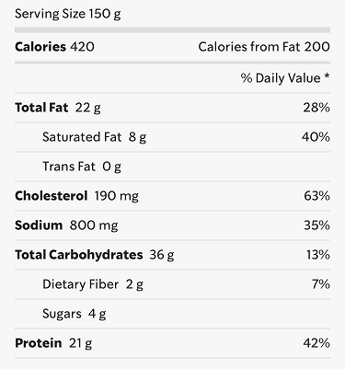345x369 pixels.
Task: Select the Sodium 800 mg row
Action: [x=172, y=225]
